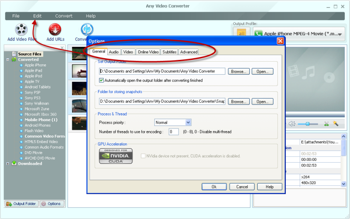Screen dimensions: 350x219
Task: Switch to the Advanced tab
Action: (x=189, y=52)
